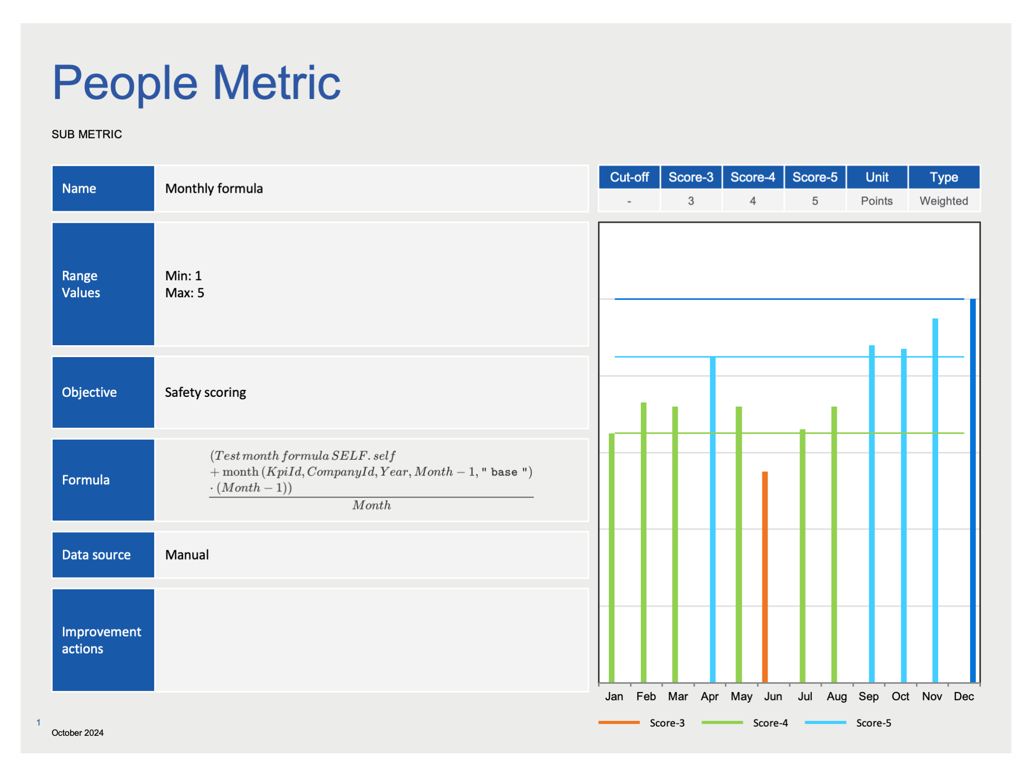
Task: Select the Monthly formula name value
Action: (x=214, y=189)
